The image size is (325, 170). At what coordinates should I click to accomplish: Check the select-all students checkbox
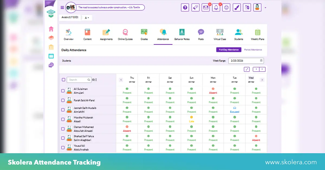tap(63, 80)
